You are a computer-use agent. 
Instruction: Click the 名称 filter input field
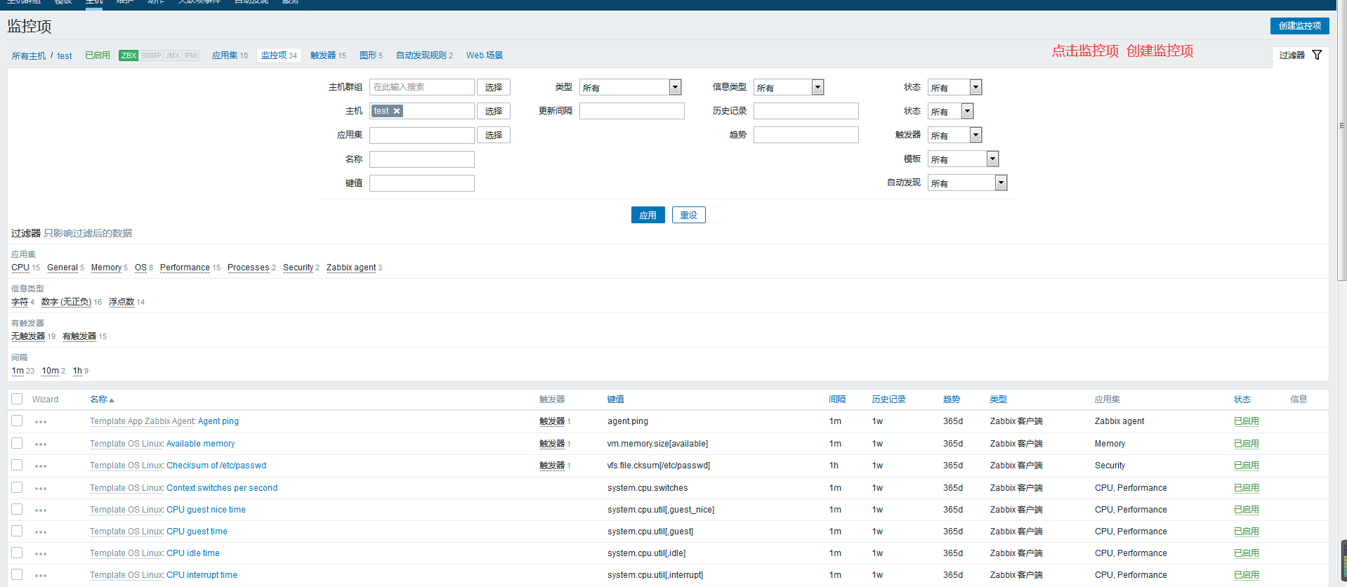click(422, 159)
